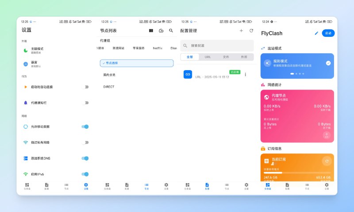This screenshot has width=354, height=212.
Task: Refresh the 当前订阅 subscription card
Action: [x=325, y=161]
